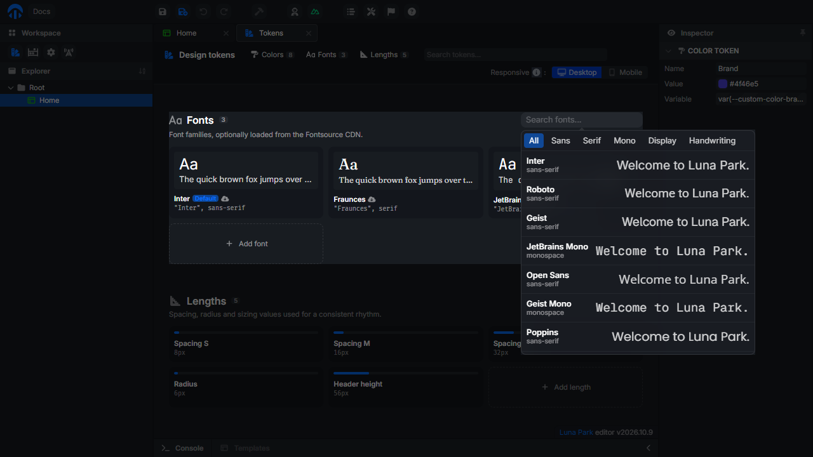
Task: Collapse the bottom panel chevron arrow
Action: [648, 448]
